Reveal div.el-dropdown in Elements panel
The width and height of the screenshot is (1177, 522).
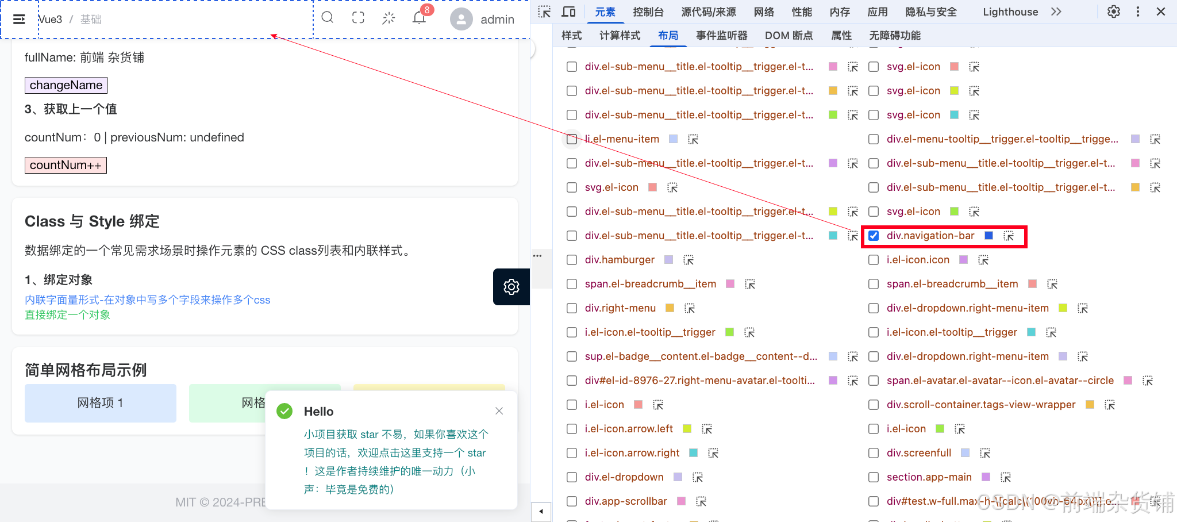pyautogui.click(x=698, y=477)
